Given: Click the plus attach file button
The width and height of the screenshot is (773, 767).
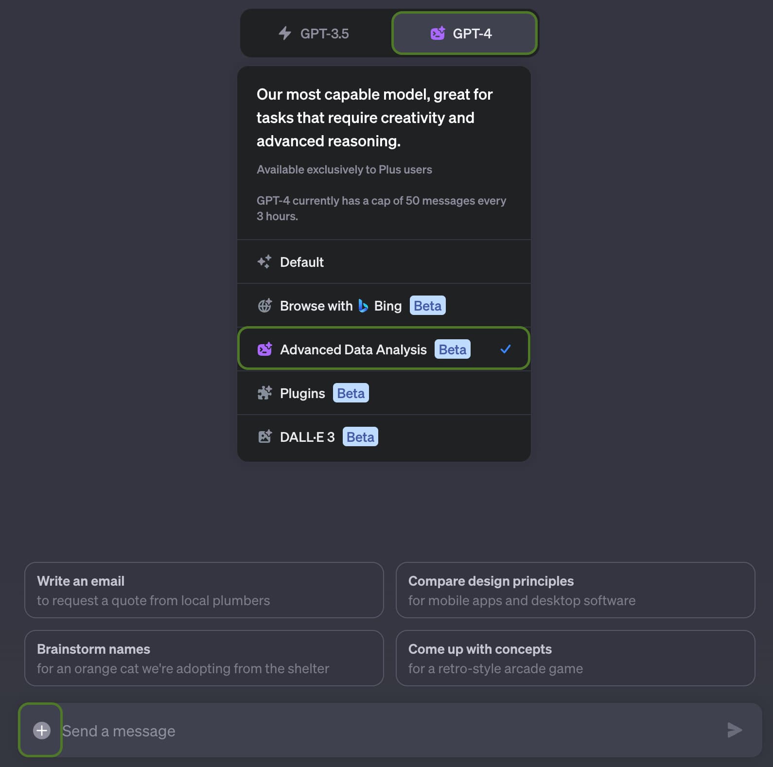Looking at the screenshot, I should 41,730.
